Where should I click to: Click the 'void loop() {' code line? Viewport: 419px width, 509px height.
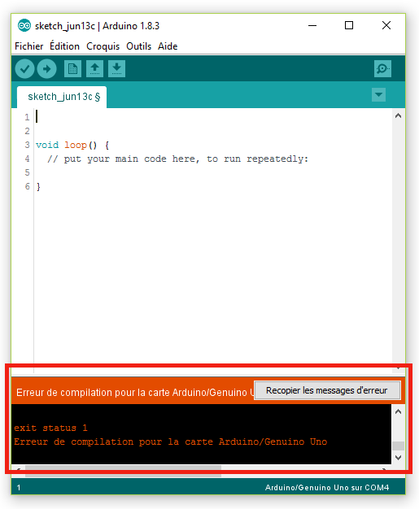click(72, 145)
